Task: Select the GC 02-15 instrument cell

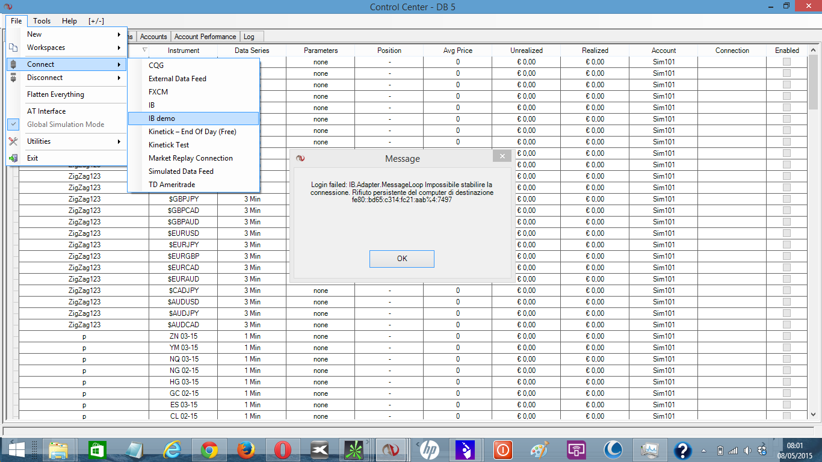Action: point(184,393)
